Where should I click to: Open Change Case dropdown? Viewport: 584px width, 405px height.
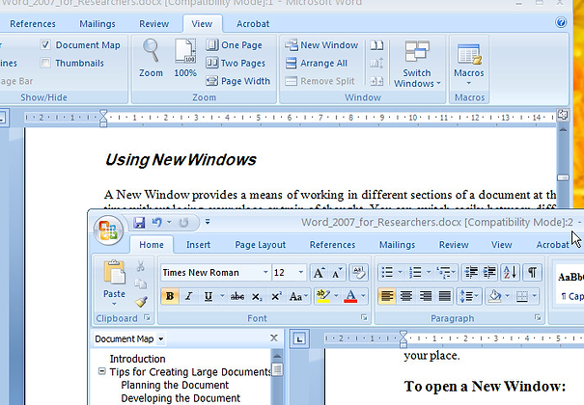pos(298,296)
